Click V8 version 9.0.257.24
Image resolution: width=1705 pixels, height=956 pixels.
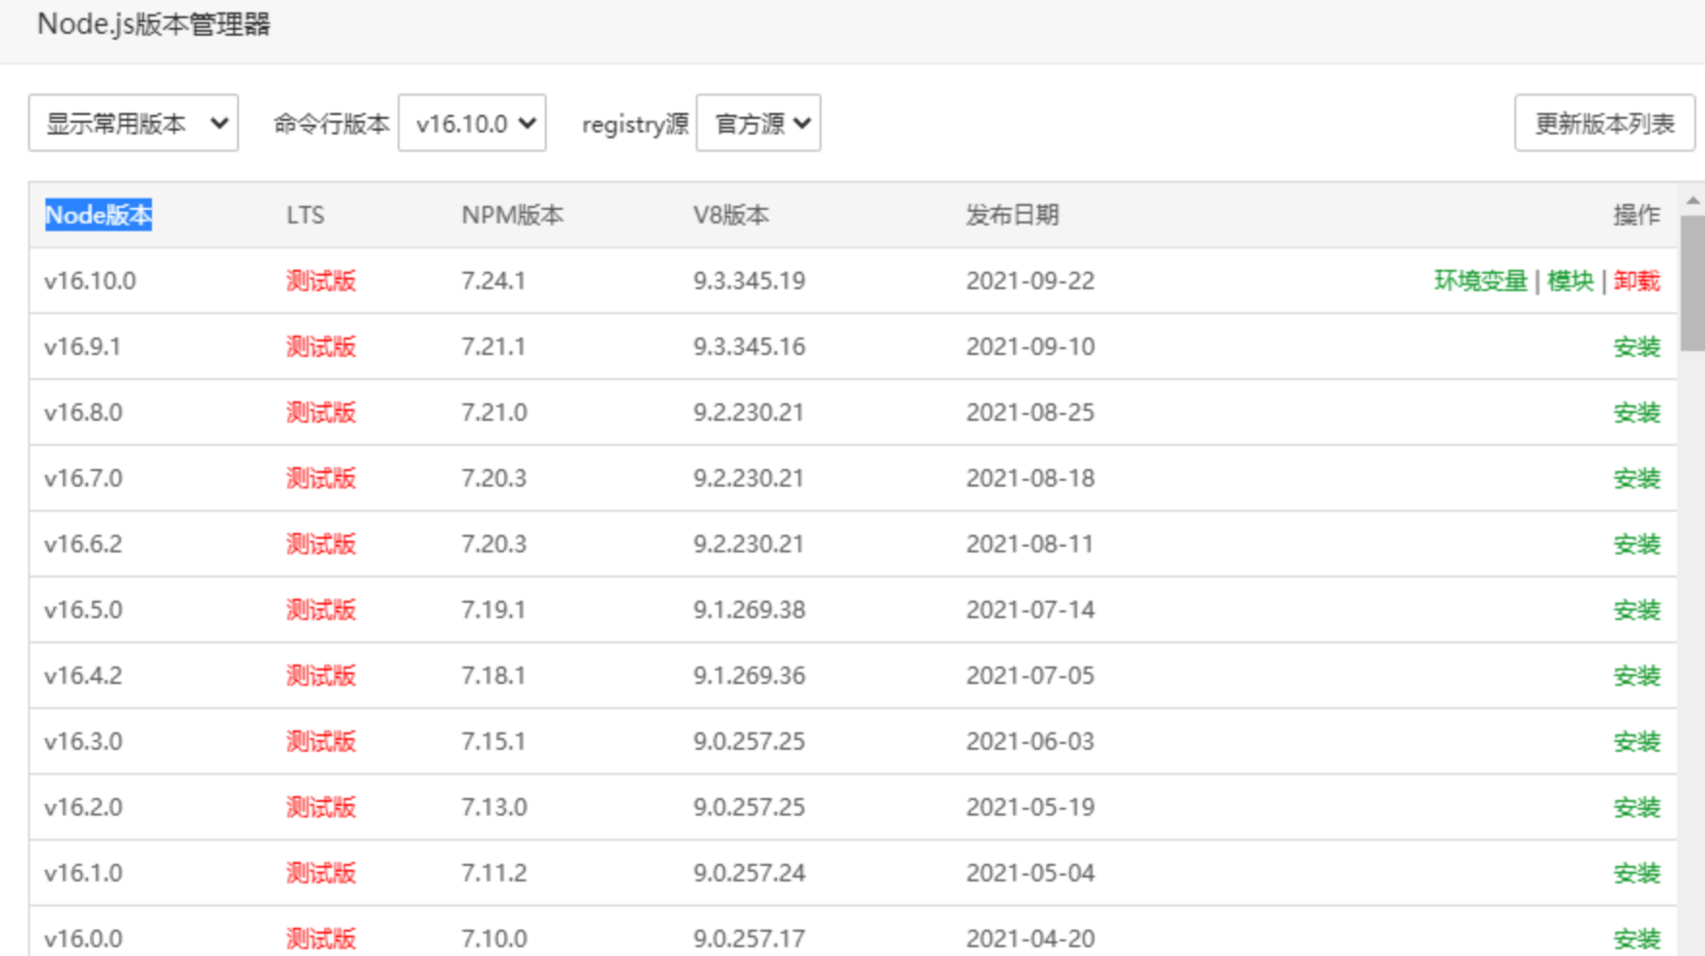pyautogui.click(x=749, y=873)
